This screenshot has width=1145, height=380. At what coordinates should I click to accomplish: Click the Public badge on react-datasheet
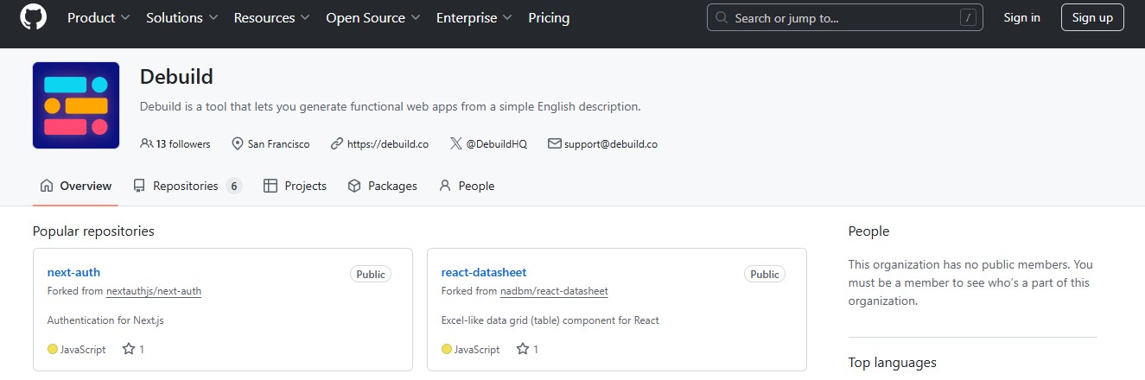(x=765, y=274)
